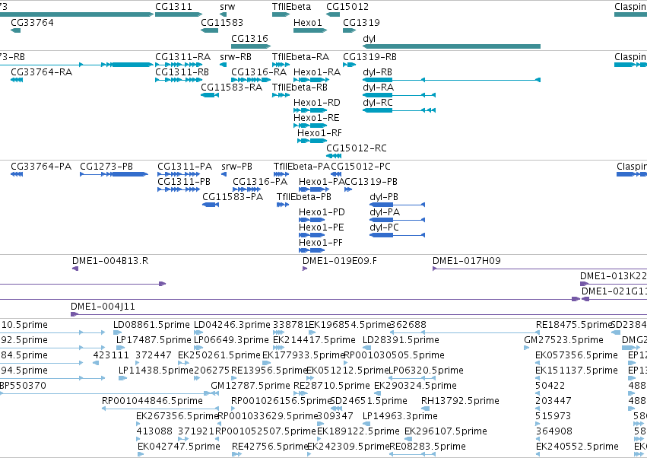
Task: Select the CG33764 gene label
Action: pyautogui.click(x=32, y=22)
